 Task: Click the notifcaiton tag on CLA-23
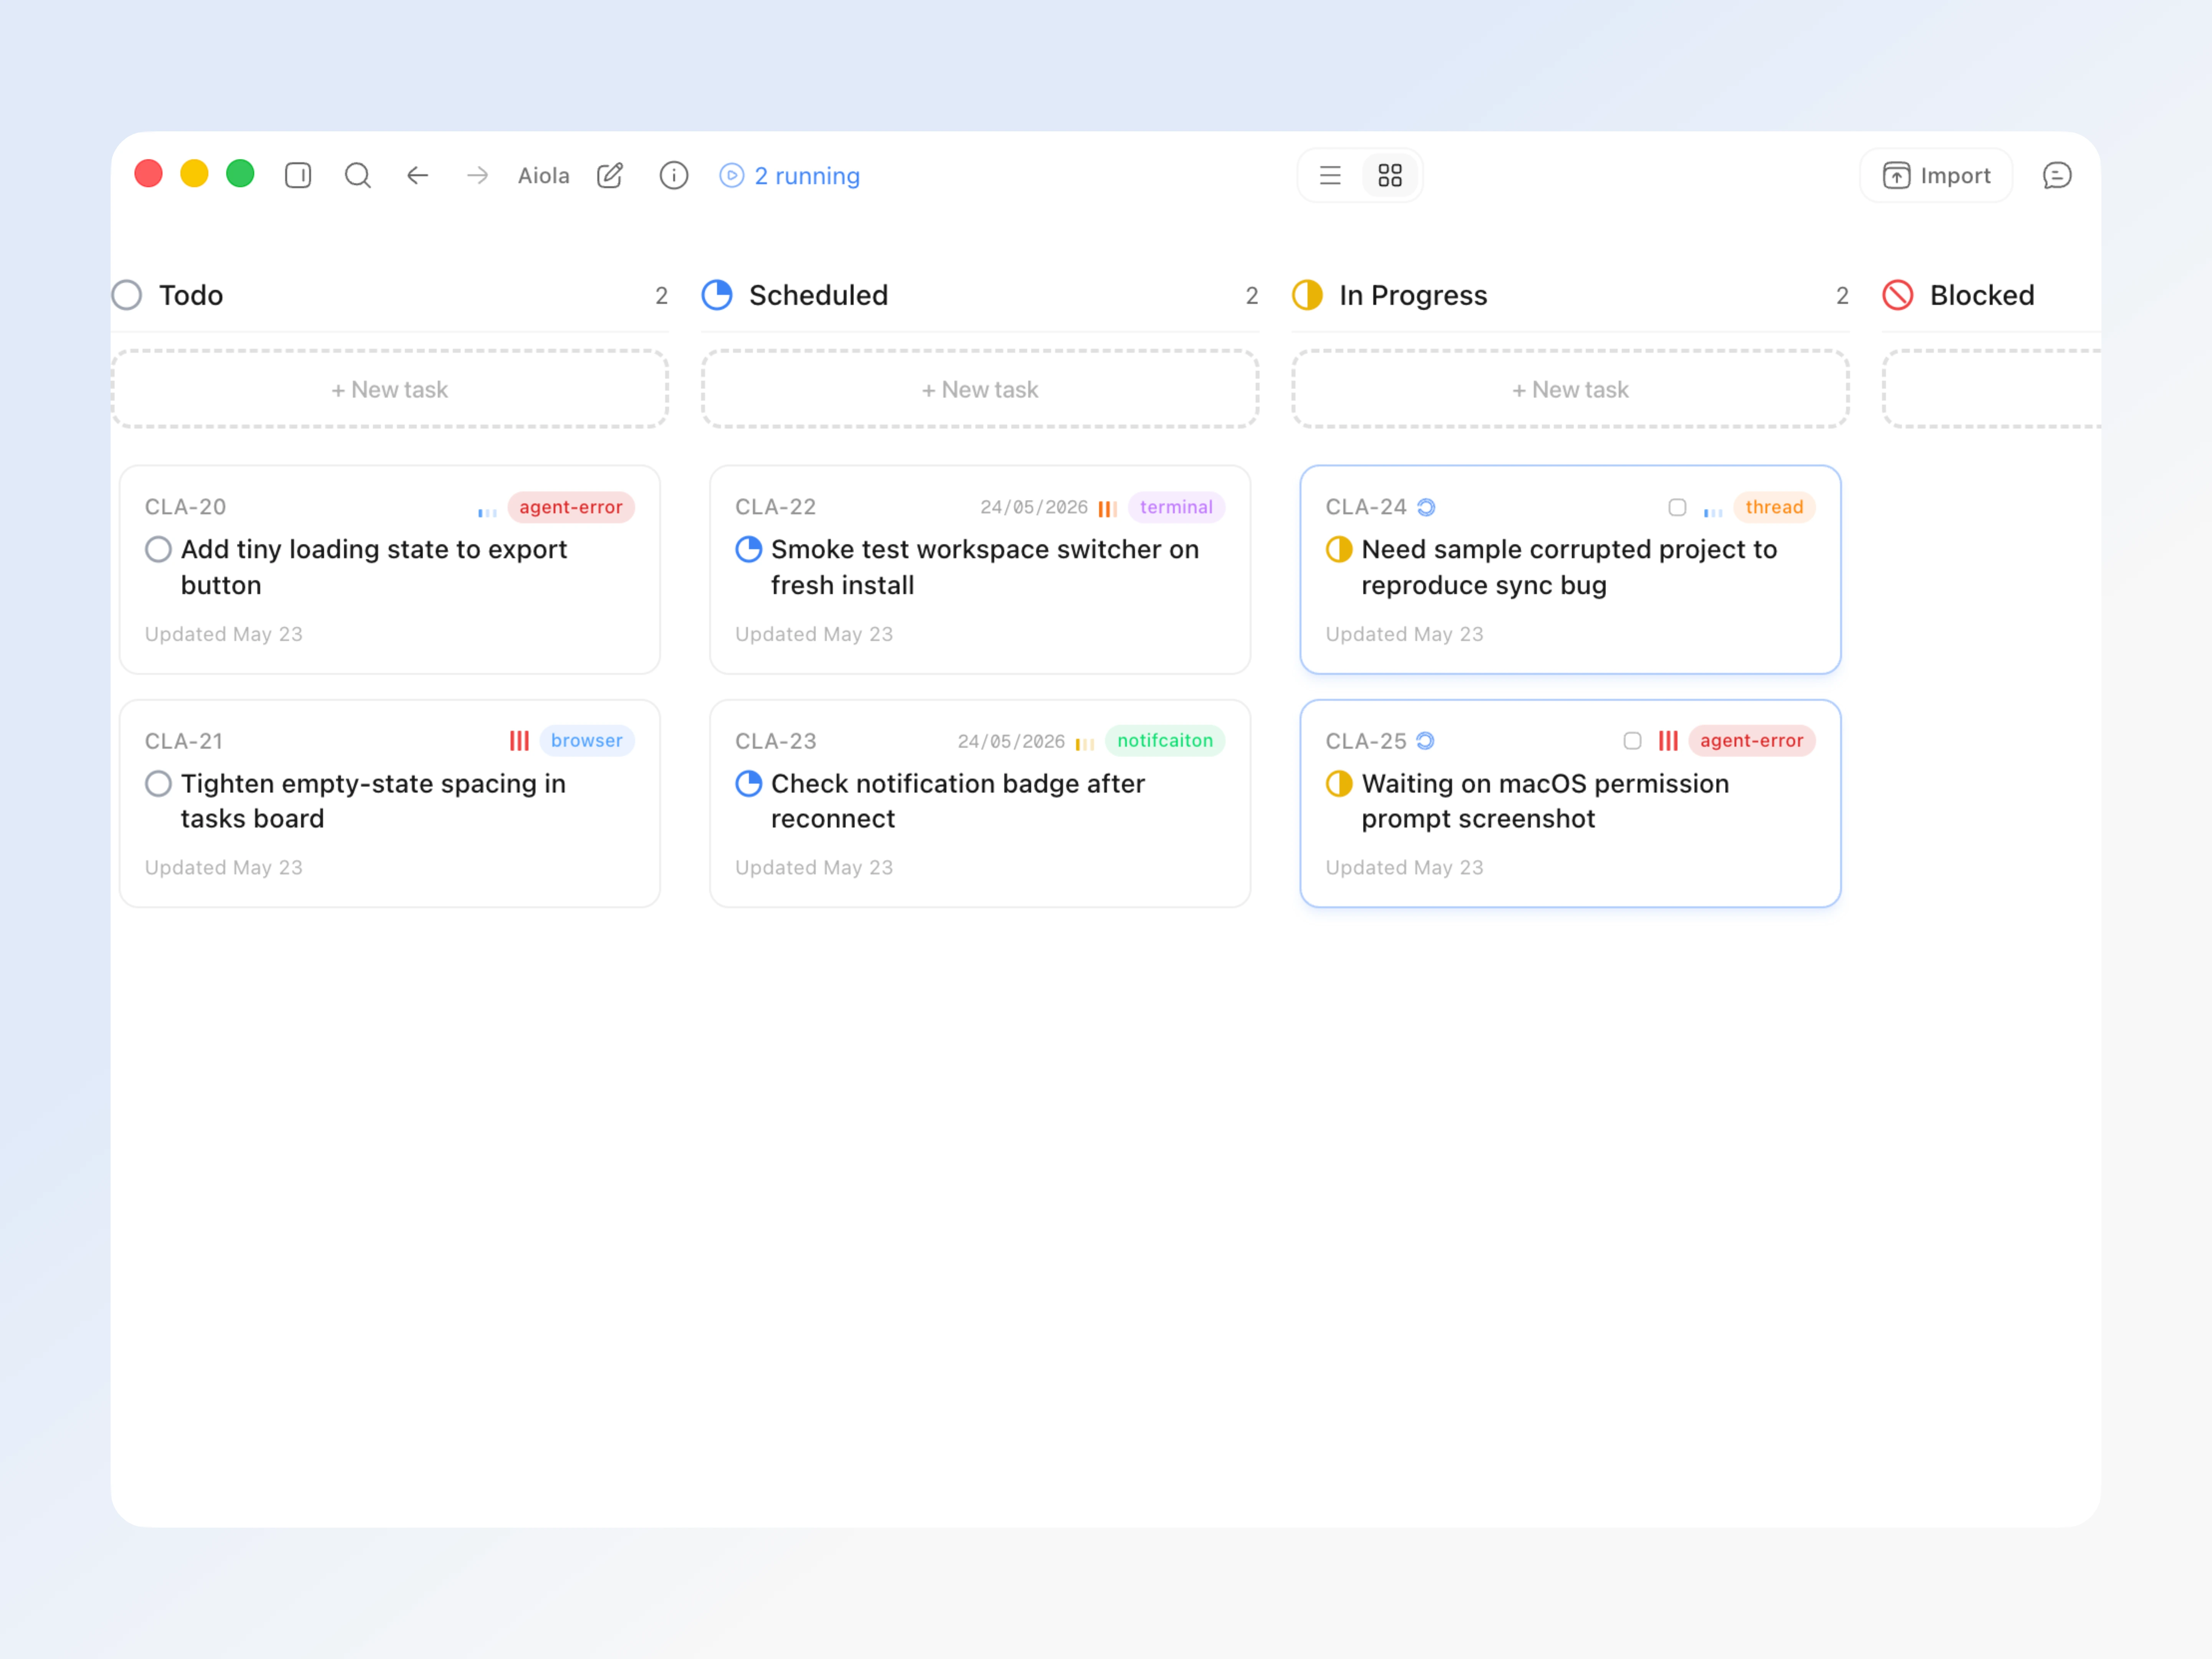click(1165, 741)
